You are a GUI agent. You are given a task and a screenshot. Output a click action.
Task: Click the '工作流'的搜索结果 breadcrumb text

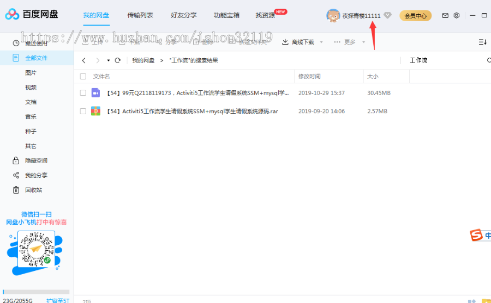tap(194, 60)
